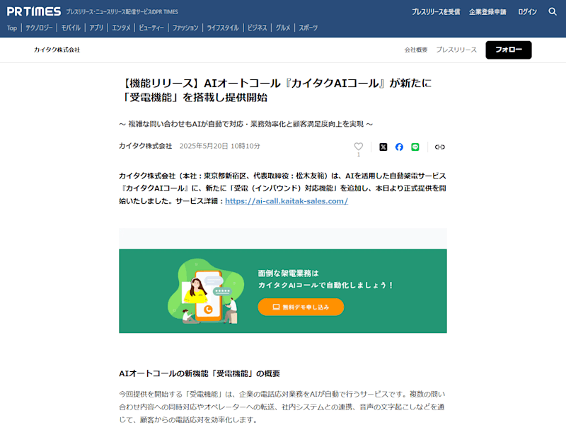Share the article on X

tap(382, 147)
